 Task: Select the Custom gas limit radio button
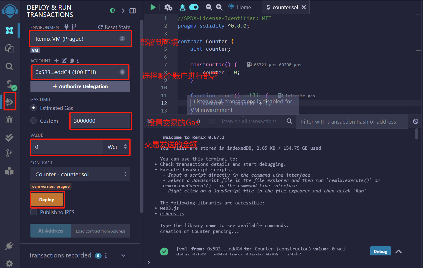(34, 121)
